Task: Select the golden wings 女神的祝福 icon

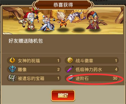Action: [12, 60]
